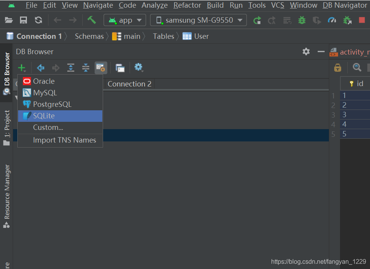Image resolution: width=370 pixels, height=269 pixels.
Task: Stop the running app via red square
Action: click(361, 20)
